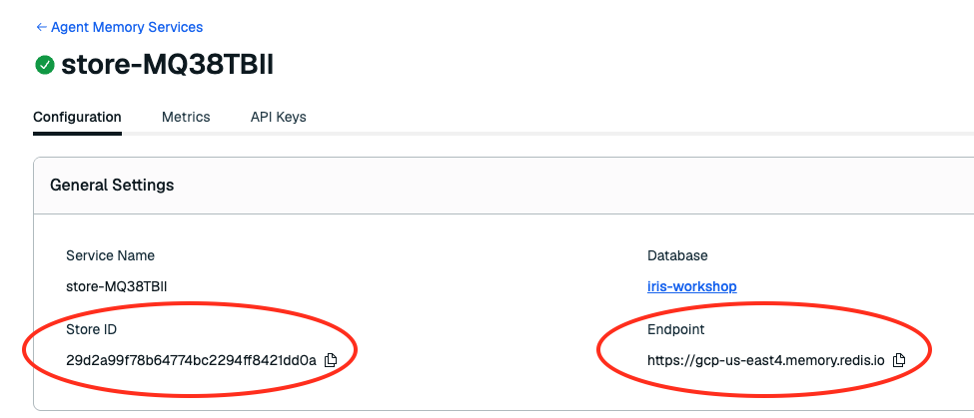
Task: Switch to the Configuration tab
Action: coord(77,117)
